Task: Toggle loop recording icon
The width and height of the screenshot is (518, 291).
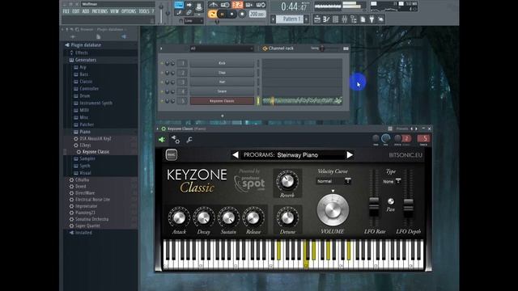Action: click(x=261, y=5)
